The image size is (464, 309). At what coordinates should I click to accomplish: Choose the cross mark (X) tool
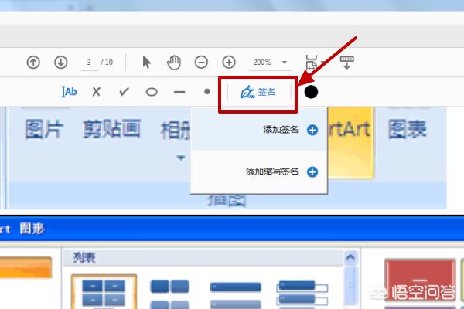[96, 92]
